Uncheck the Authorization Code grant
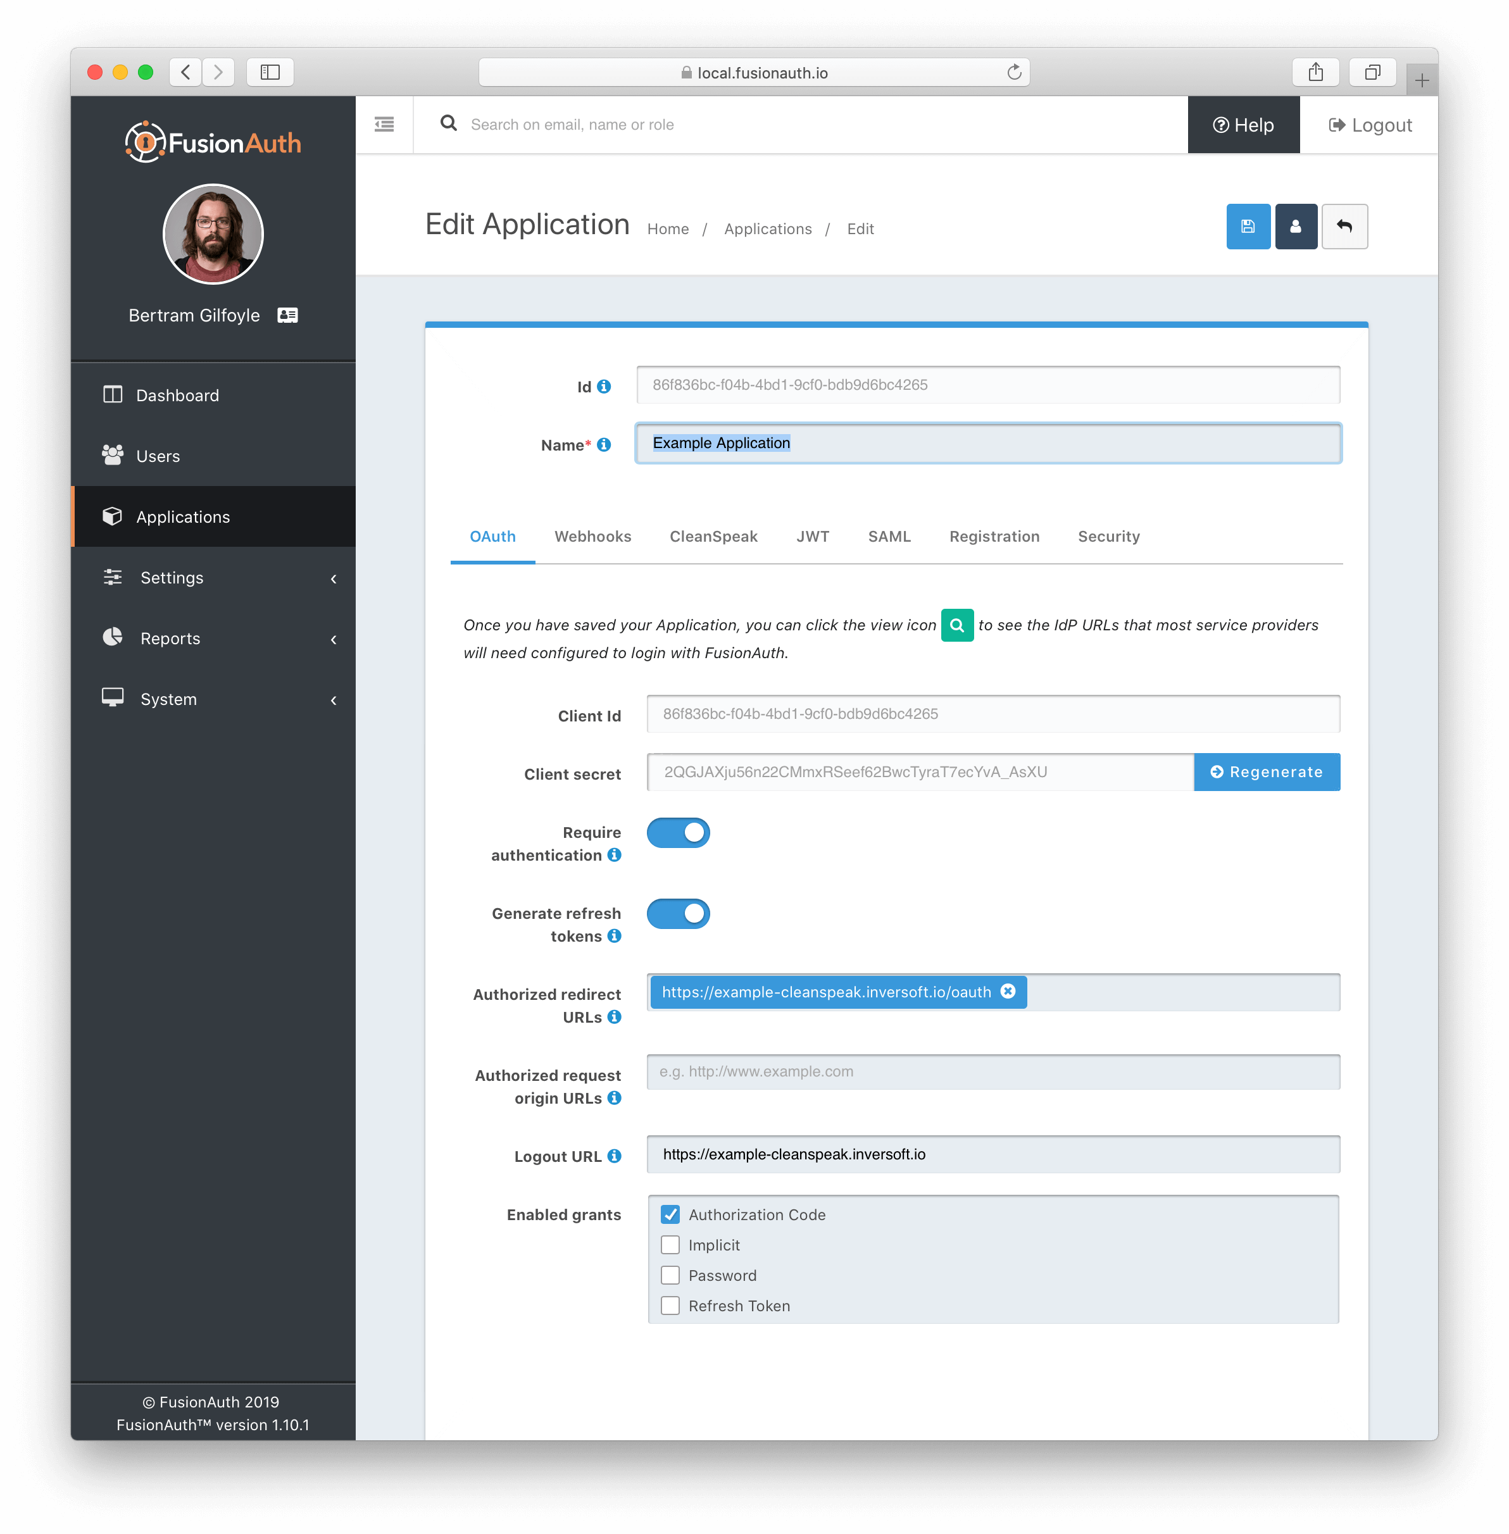1509x1534 pixels. 670,1214
